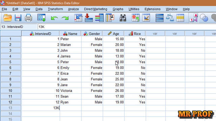
Task: Select Gender cell in Jane's row
Action: (92, 85)
